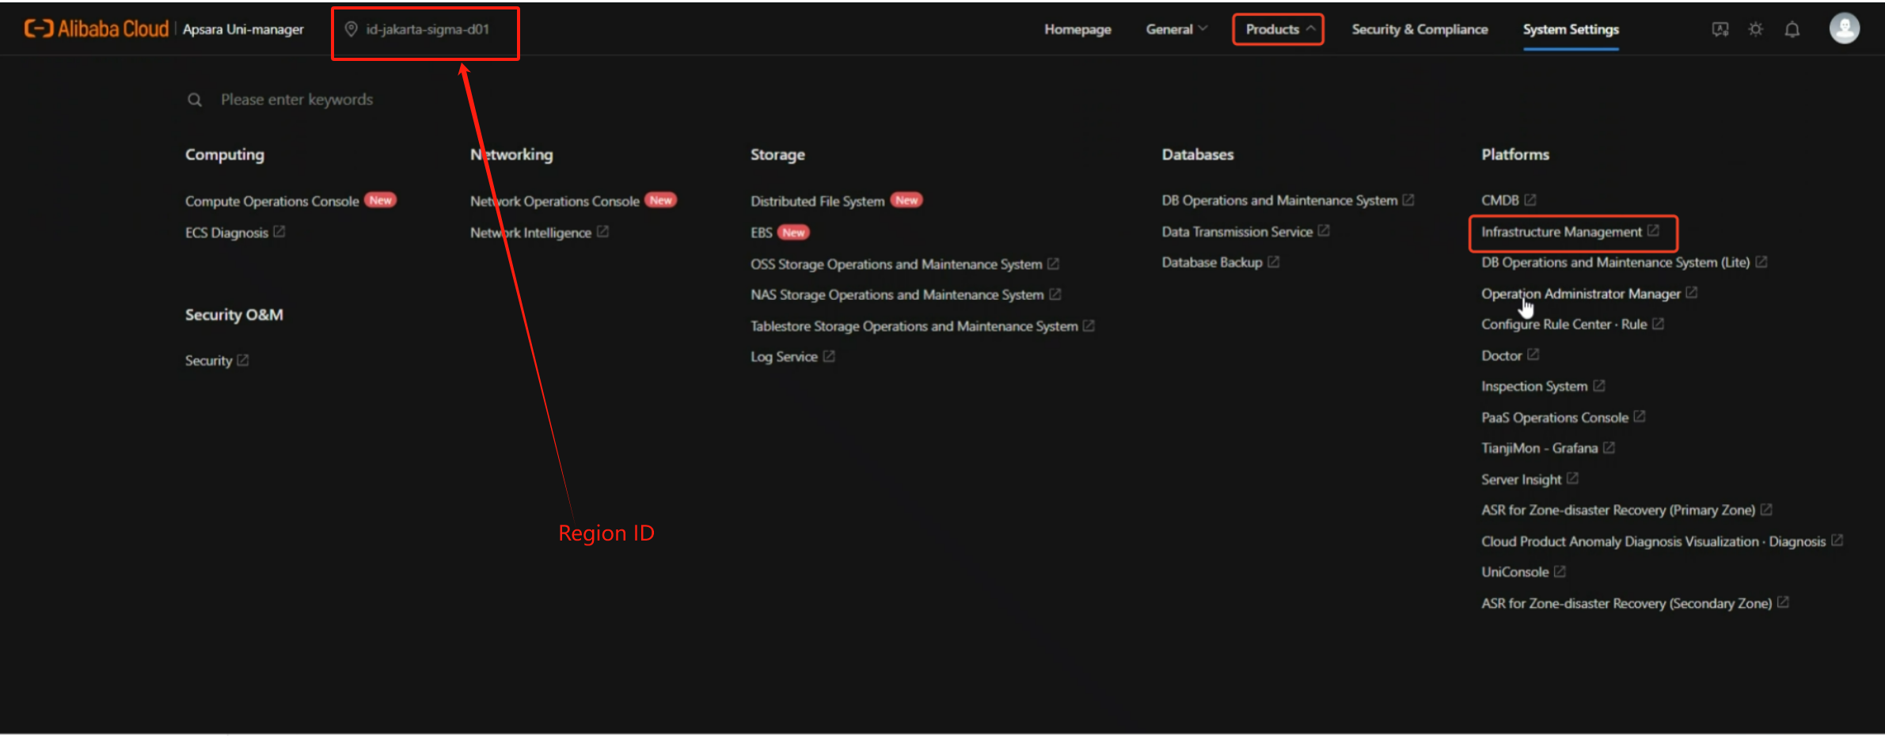The image size is (1885, 736).
Task: Open ECS Diagnosis link
Action: [226, 233]
